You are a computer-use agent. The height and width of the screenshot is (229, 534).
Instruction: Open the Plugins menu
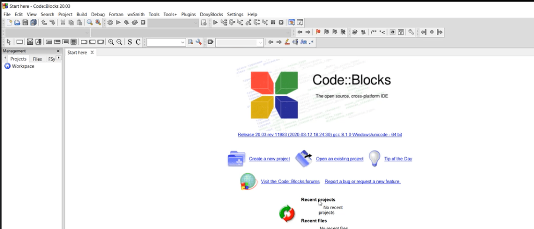tap(188, 14)
